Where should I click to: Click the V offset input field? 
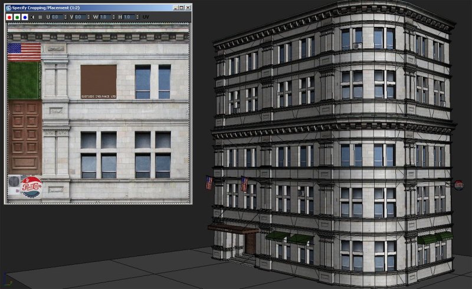point(80,17)
